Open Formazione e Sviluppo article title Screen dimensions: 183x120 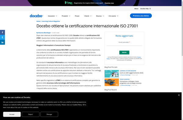point(131,82)
